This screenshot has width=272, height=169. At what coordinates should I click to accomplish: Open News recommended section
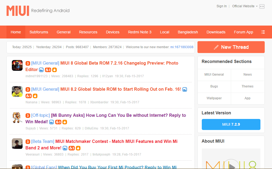248,75
